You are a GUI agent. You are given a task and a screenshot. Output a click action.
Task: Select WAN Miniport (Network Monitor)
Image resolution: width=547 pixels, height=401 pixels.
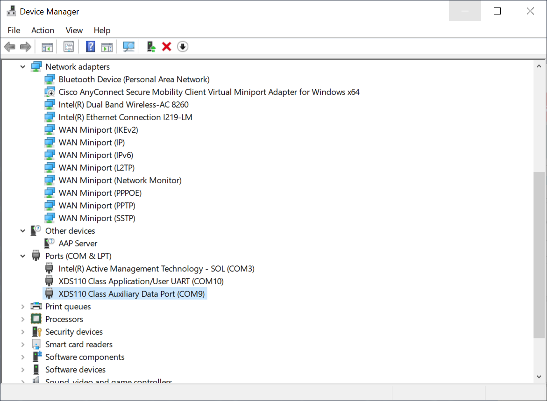pos(120,180)
